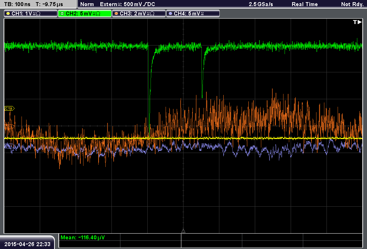367x249 pixels.
Task: Click the Norm trigger mode label
Action: pyautogui.click(x=87, y=4)
